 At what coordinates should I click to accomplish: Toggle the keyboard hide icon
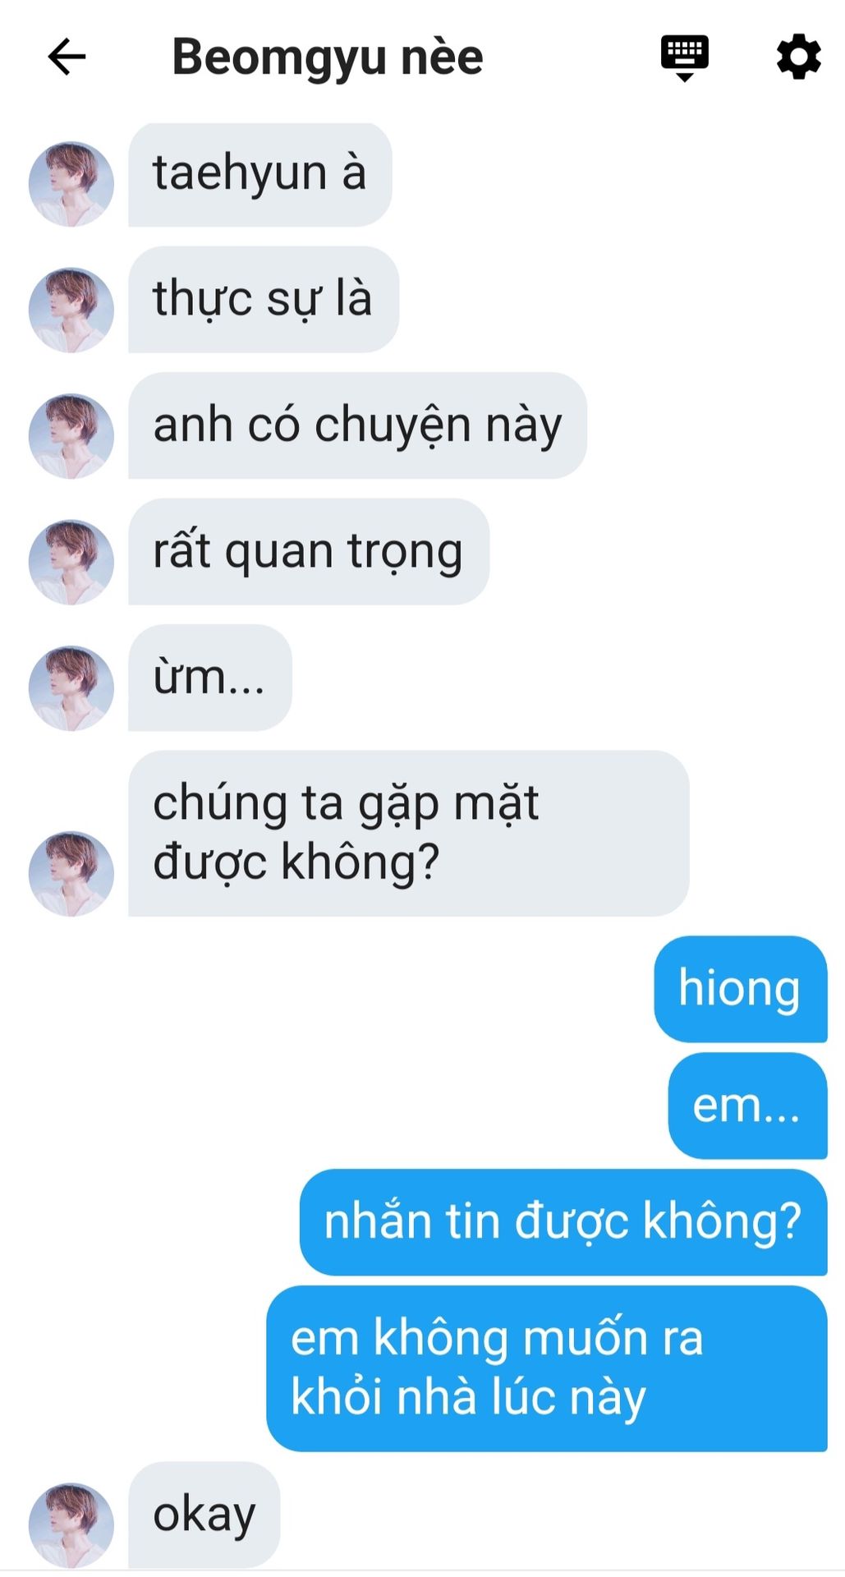pos(685,57)
